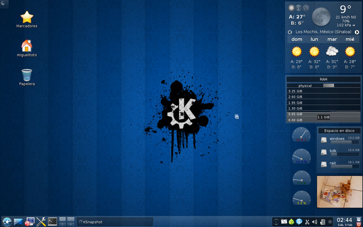Open the KDE Kickoff application launcher
The width and height of the screenshot is (363, 227).
[7, 222]
